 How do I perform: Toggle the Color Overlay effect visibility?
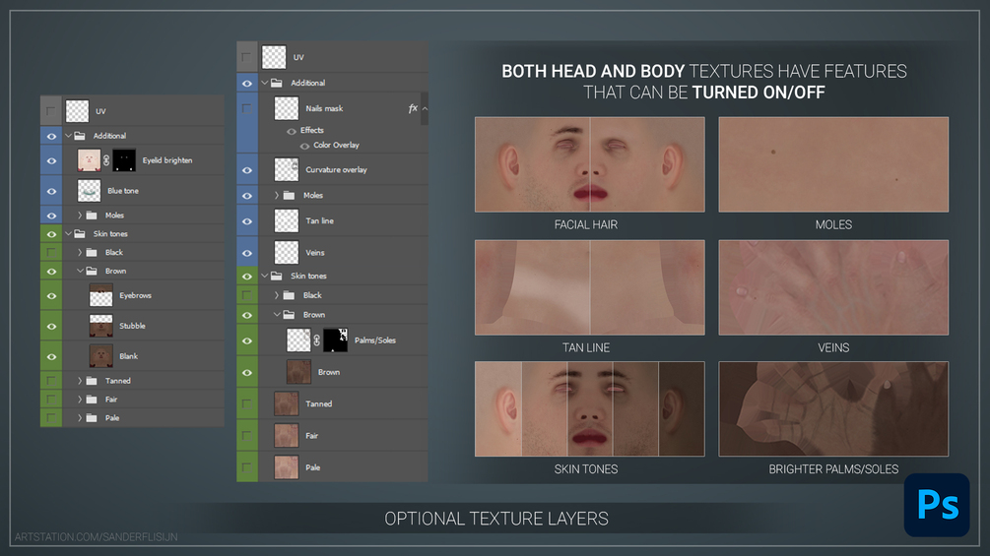click(x=304, y=146)
